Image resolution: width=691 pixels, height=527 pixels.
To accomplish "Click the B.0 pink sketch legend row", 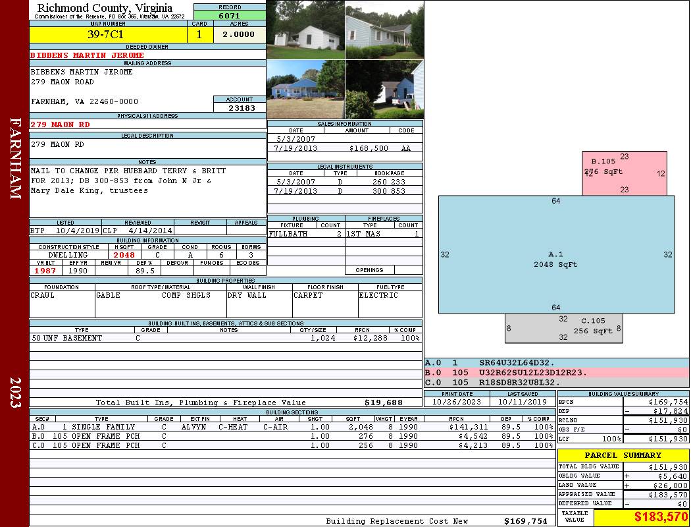I will (x=556, y=372).
